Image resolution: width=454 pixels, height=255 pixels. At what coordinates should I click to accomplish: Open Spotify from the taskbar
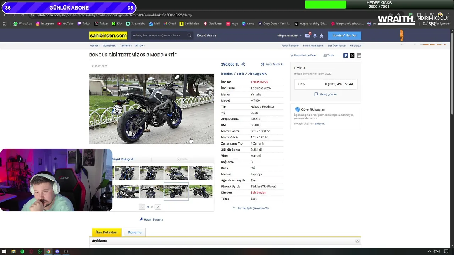(22, 251)
